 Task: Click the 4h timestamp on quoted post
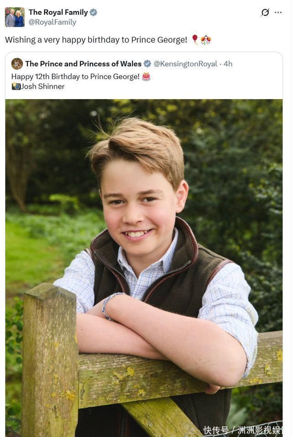228,64
